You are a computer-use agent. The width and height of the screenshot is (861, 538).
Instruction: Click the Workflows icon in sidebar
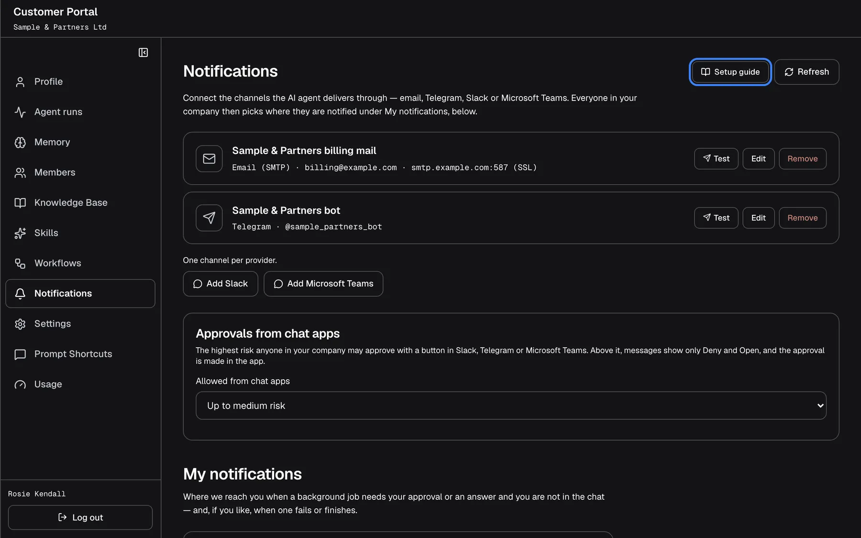tap(20, 264)
